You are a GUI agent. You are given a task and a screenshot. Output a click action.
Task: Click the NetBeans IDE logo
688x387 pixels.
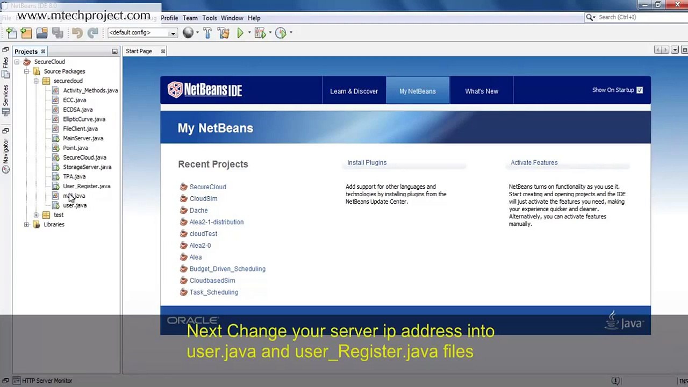(204, 90)
